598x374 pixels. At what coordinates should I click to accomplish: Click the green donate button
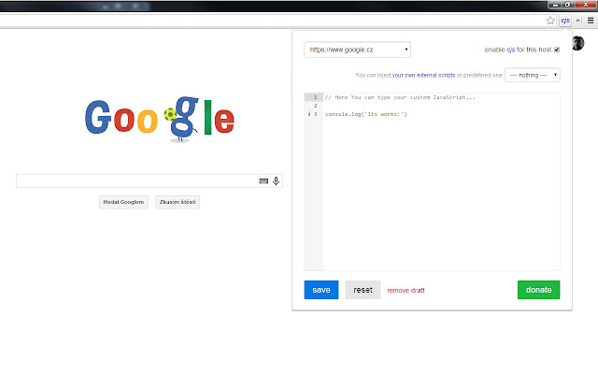click(538, 290)
